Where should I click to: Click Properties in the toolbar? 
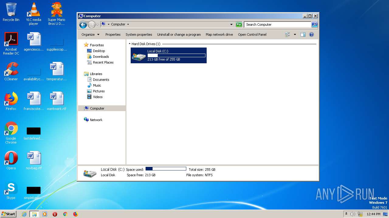[113, 35]
